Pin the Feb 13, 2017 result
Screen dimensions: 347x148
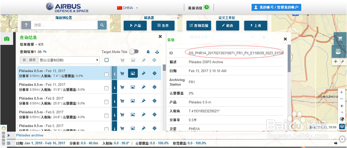tap(143, 73)
